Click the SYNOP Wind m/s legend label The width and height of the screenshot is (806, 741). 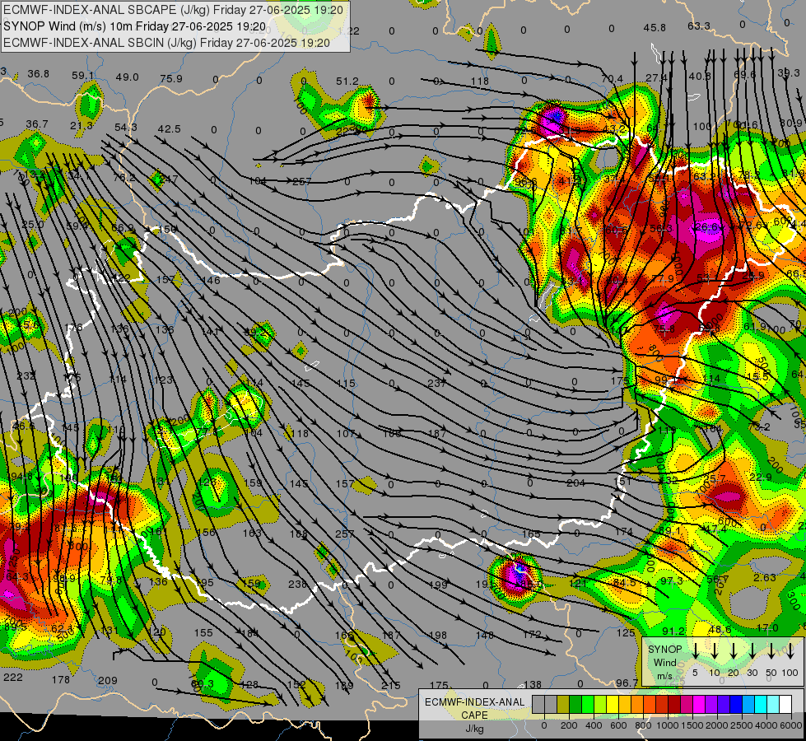click(x=664, y=663)
